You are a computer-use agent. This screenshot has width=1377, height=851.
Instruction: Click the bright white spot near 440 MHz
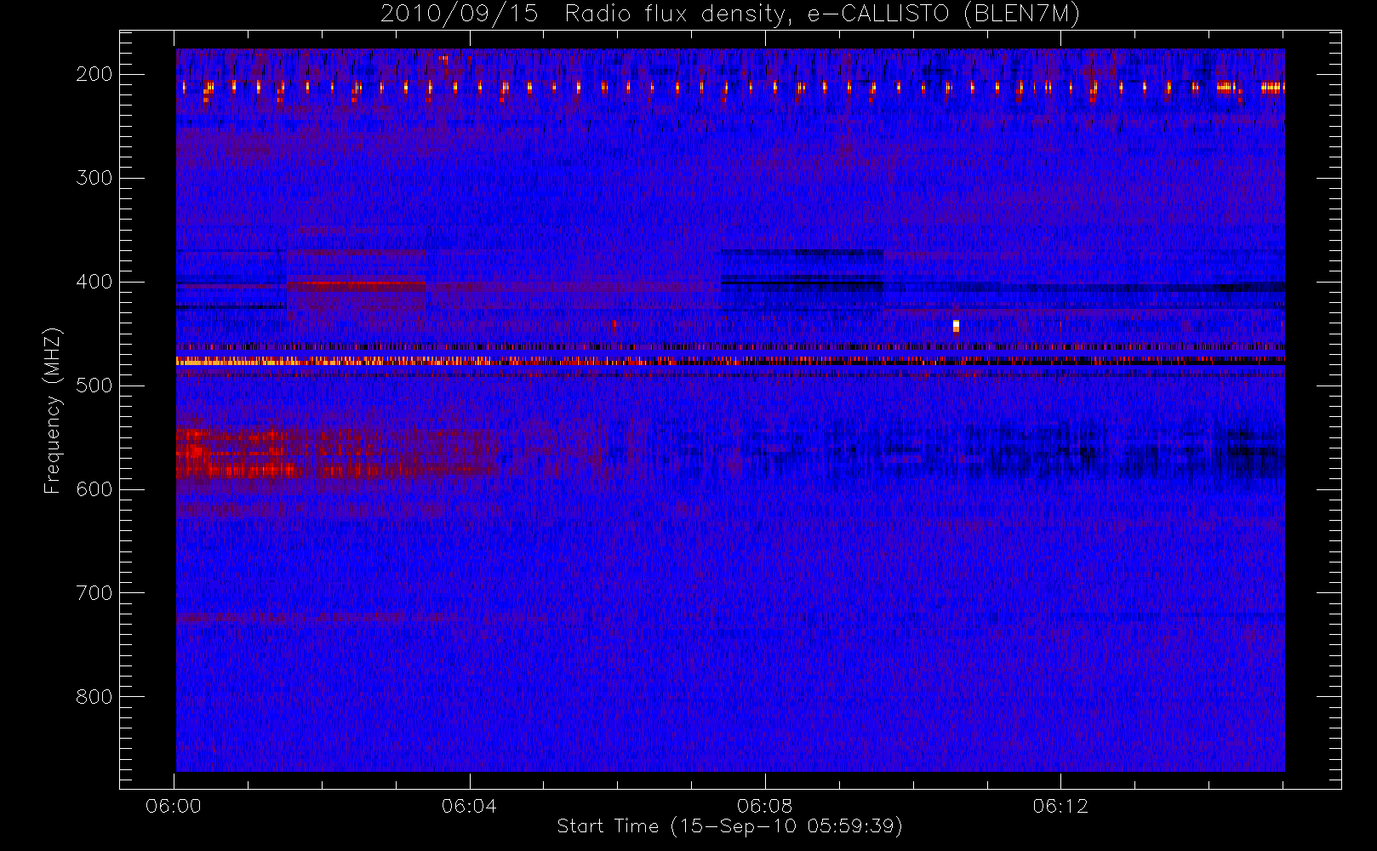click(x=956, y=326)
